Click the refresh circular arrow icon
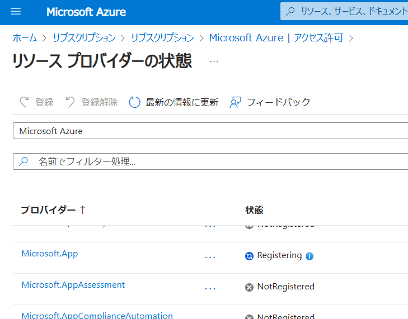Screen dimensions: 408x319 134,102
